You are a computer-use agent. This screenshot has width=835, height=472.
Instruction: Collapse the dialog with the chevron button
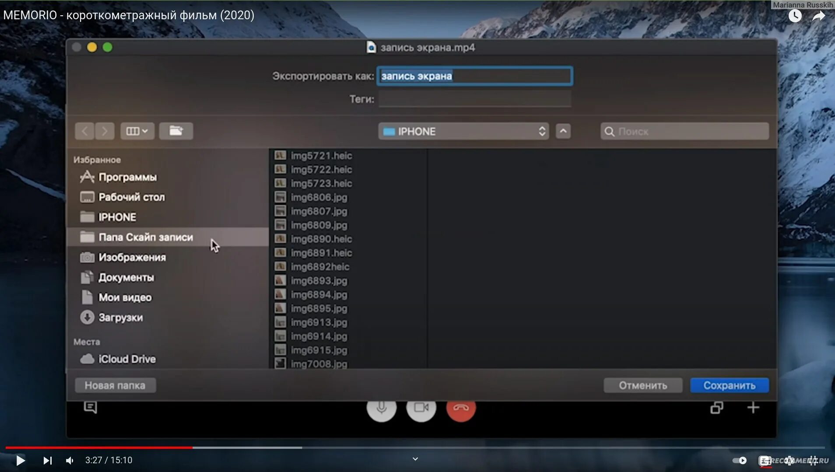(563, 131)
